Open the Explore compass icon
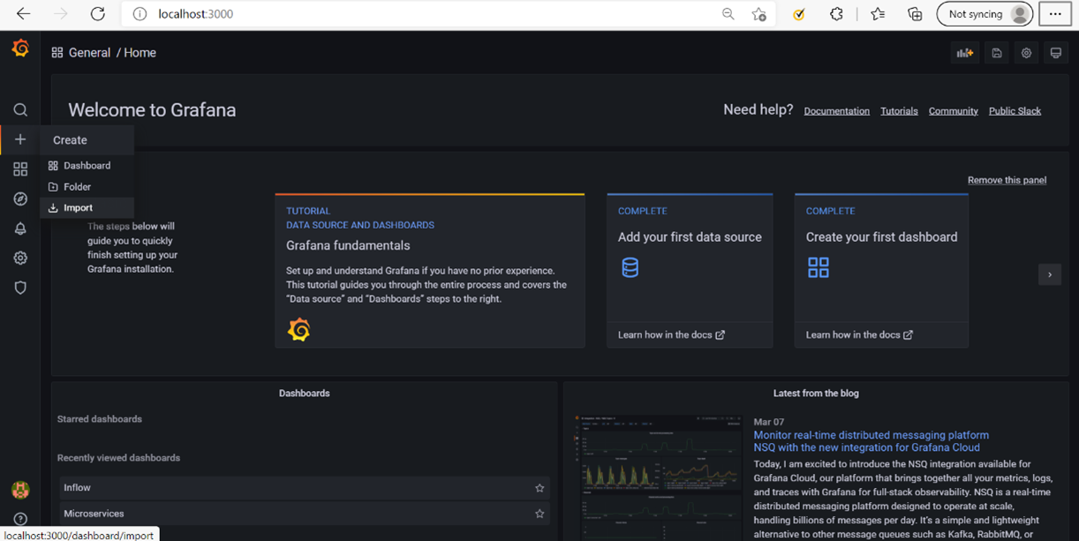This screenshot has width=1079, height=541. pyautogui.click(x=20, y=199)
